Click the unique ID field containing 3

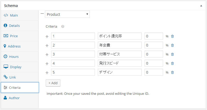[x=73, y=54]
